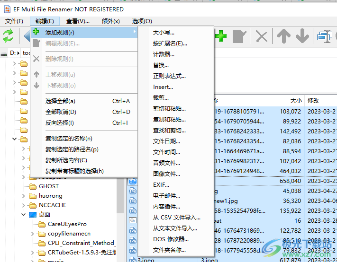Select 图像文件... submenu item

click(x=176, y=174)
